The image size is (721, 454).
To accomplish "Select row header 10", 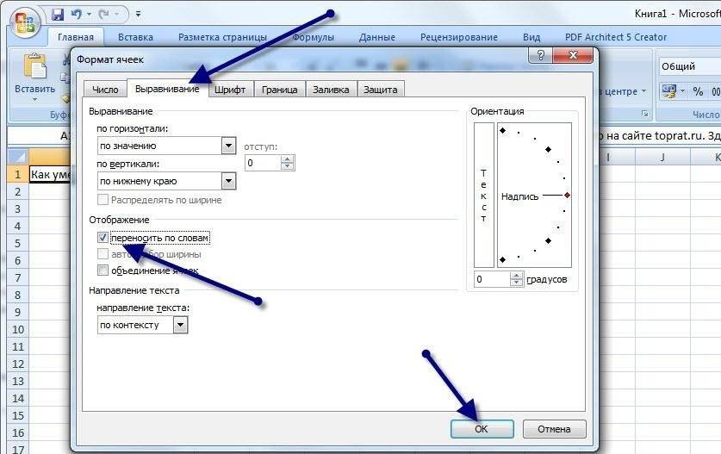I will tap(17, 329).
